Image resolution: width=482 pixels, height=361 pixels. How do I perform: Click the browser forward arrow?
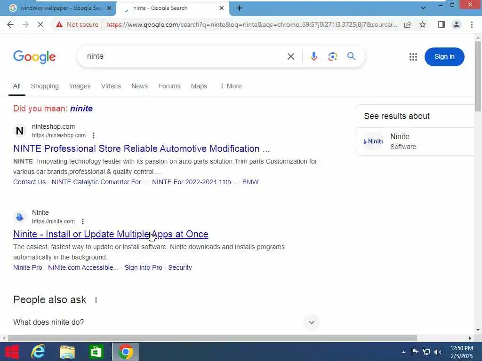coord(25,24)
